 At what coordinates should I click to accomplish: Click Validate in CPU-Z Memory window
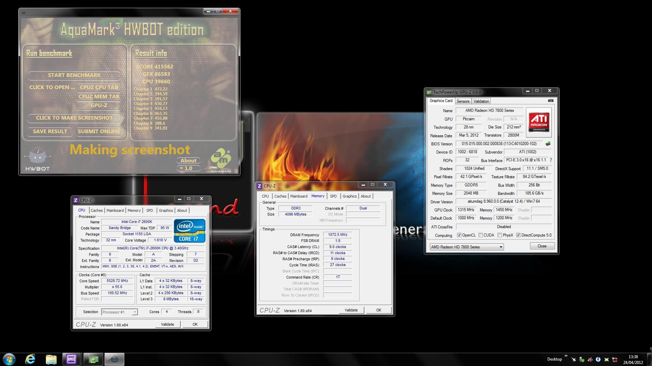click(x=351, y=310)
